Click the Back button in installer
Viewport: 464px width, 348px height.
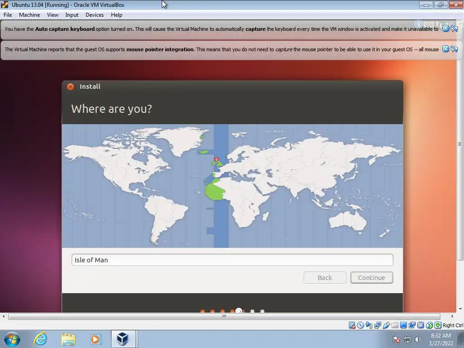(325, 278)
